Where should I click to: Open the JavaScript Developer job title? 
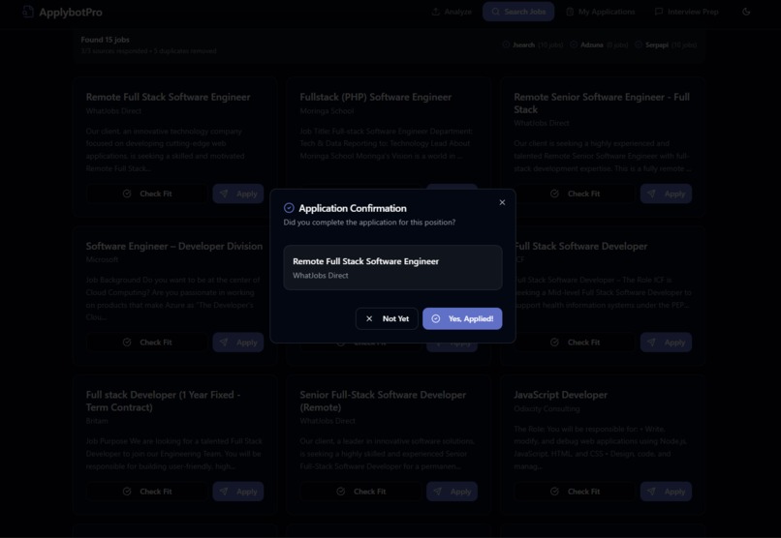[560, 395]
